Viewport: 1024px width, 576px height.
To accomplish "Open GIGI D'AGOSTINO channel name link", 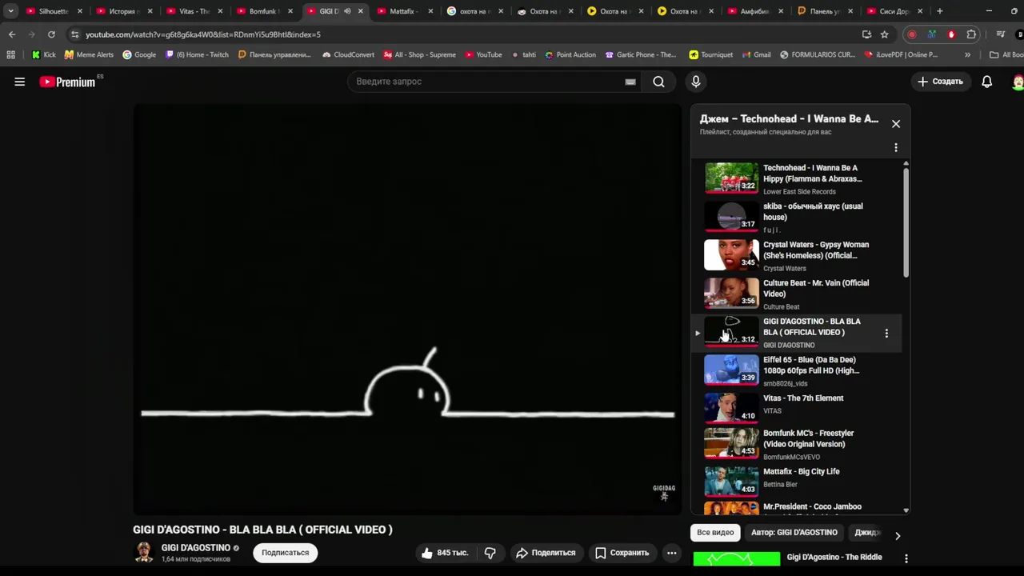I will [196, 548].
